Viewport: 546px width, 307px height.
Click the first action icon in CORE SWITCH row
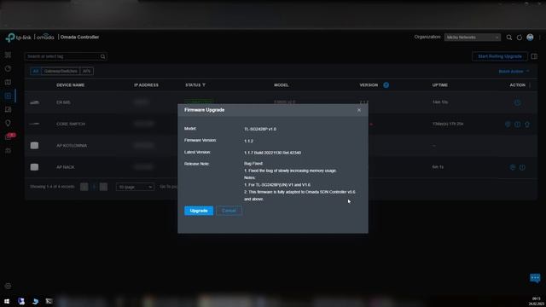tap(508, 124)
